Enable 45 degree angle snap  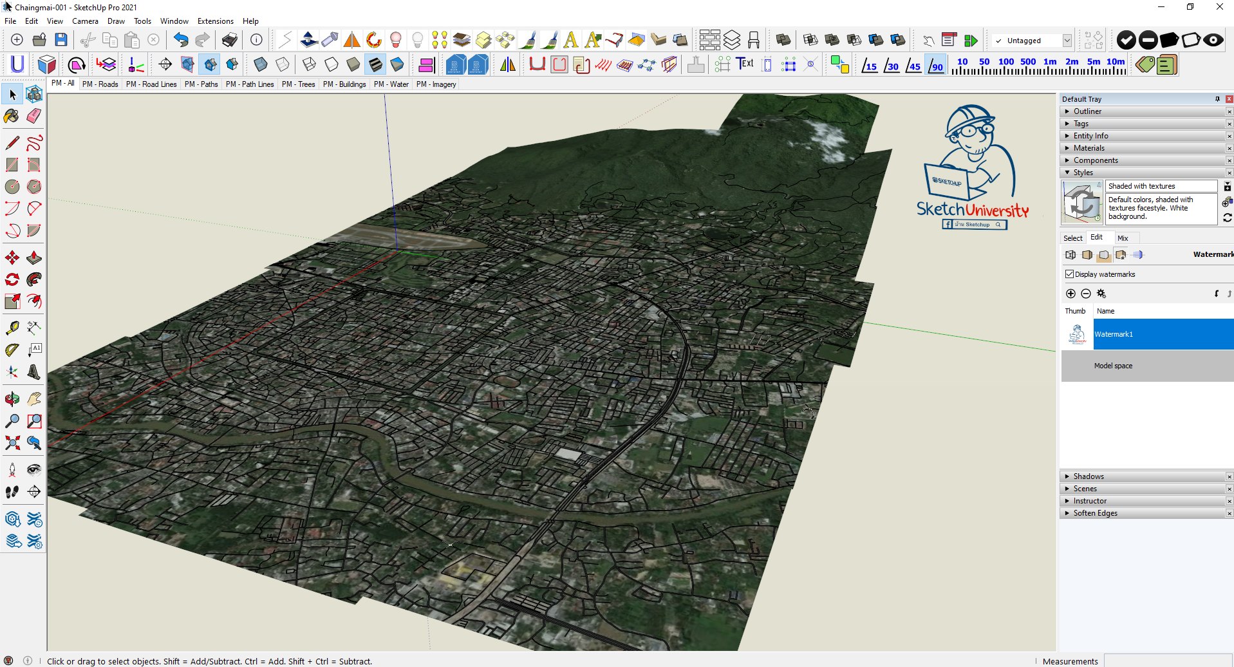click(913, 65)
